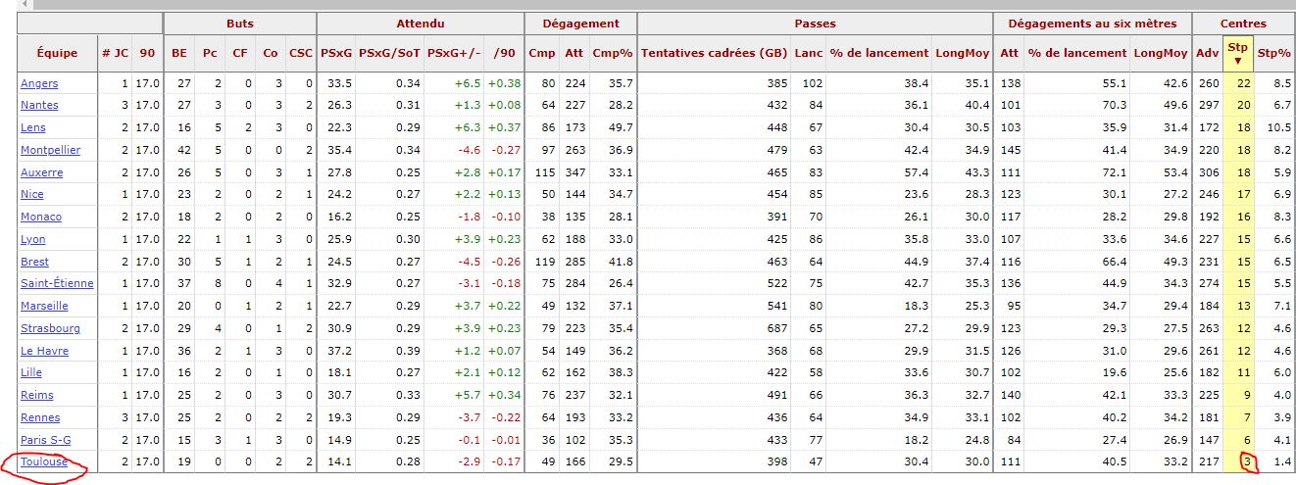Select Auxerre Cmp value 115
The image size is (1296, 485).
[546, 172]
